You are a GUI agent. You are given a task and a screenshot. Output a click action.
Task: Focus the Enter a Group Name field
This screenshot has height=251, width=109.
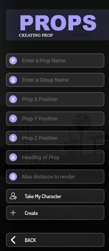coord(55,80)
